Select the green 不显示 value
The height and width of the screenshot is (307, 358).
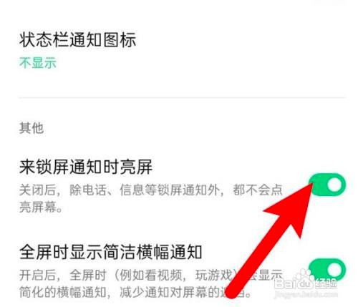point(38,63)
